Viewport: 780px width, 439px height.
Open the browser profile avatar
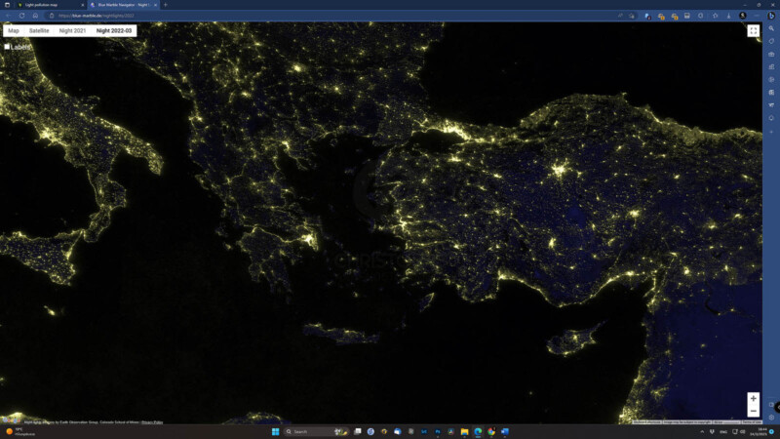click(x=743, y=16)
